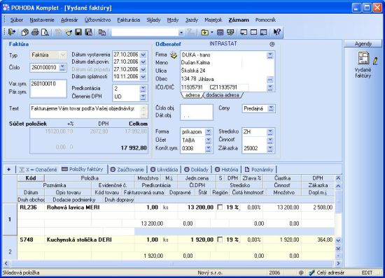Click the context help question-arrow icon

(277, 32)
